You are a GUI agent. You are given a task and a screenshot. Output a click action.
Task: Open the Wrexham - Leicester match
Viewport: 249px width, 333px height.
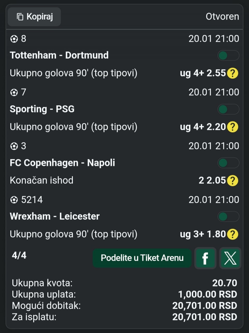[55, 216]
